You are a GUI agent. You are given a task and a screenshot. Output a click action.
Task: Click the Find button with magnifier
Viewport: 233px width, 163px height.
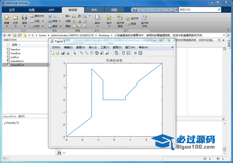click(x=53, y=26)
